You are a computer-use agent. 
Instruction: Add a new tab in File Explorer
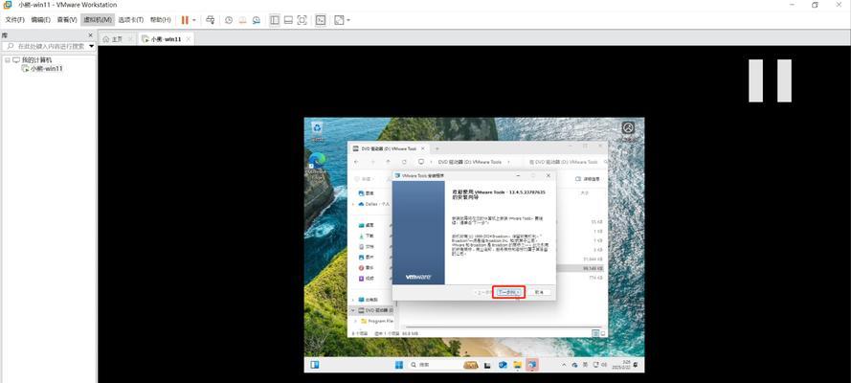437,148
